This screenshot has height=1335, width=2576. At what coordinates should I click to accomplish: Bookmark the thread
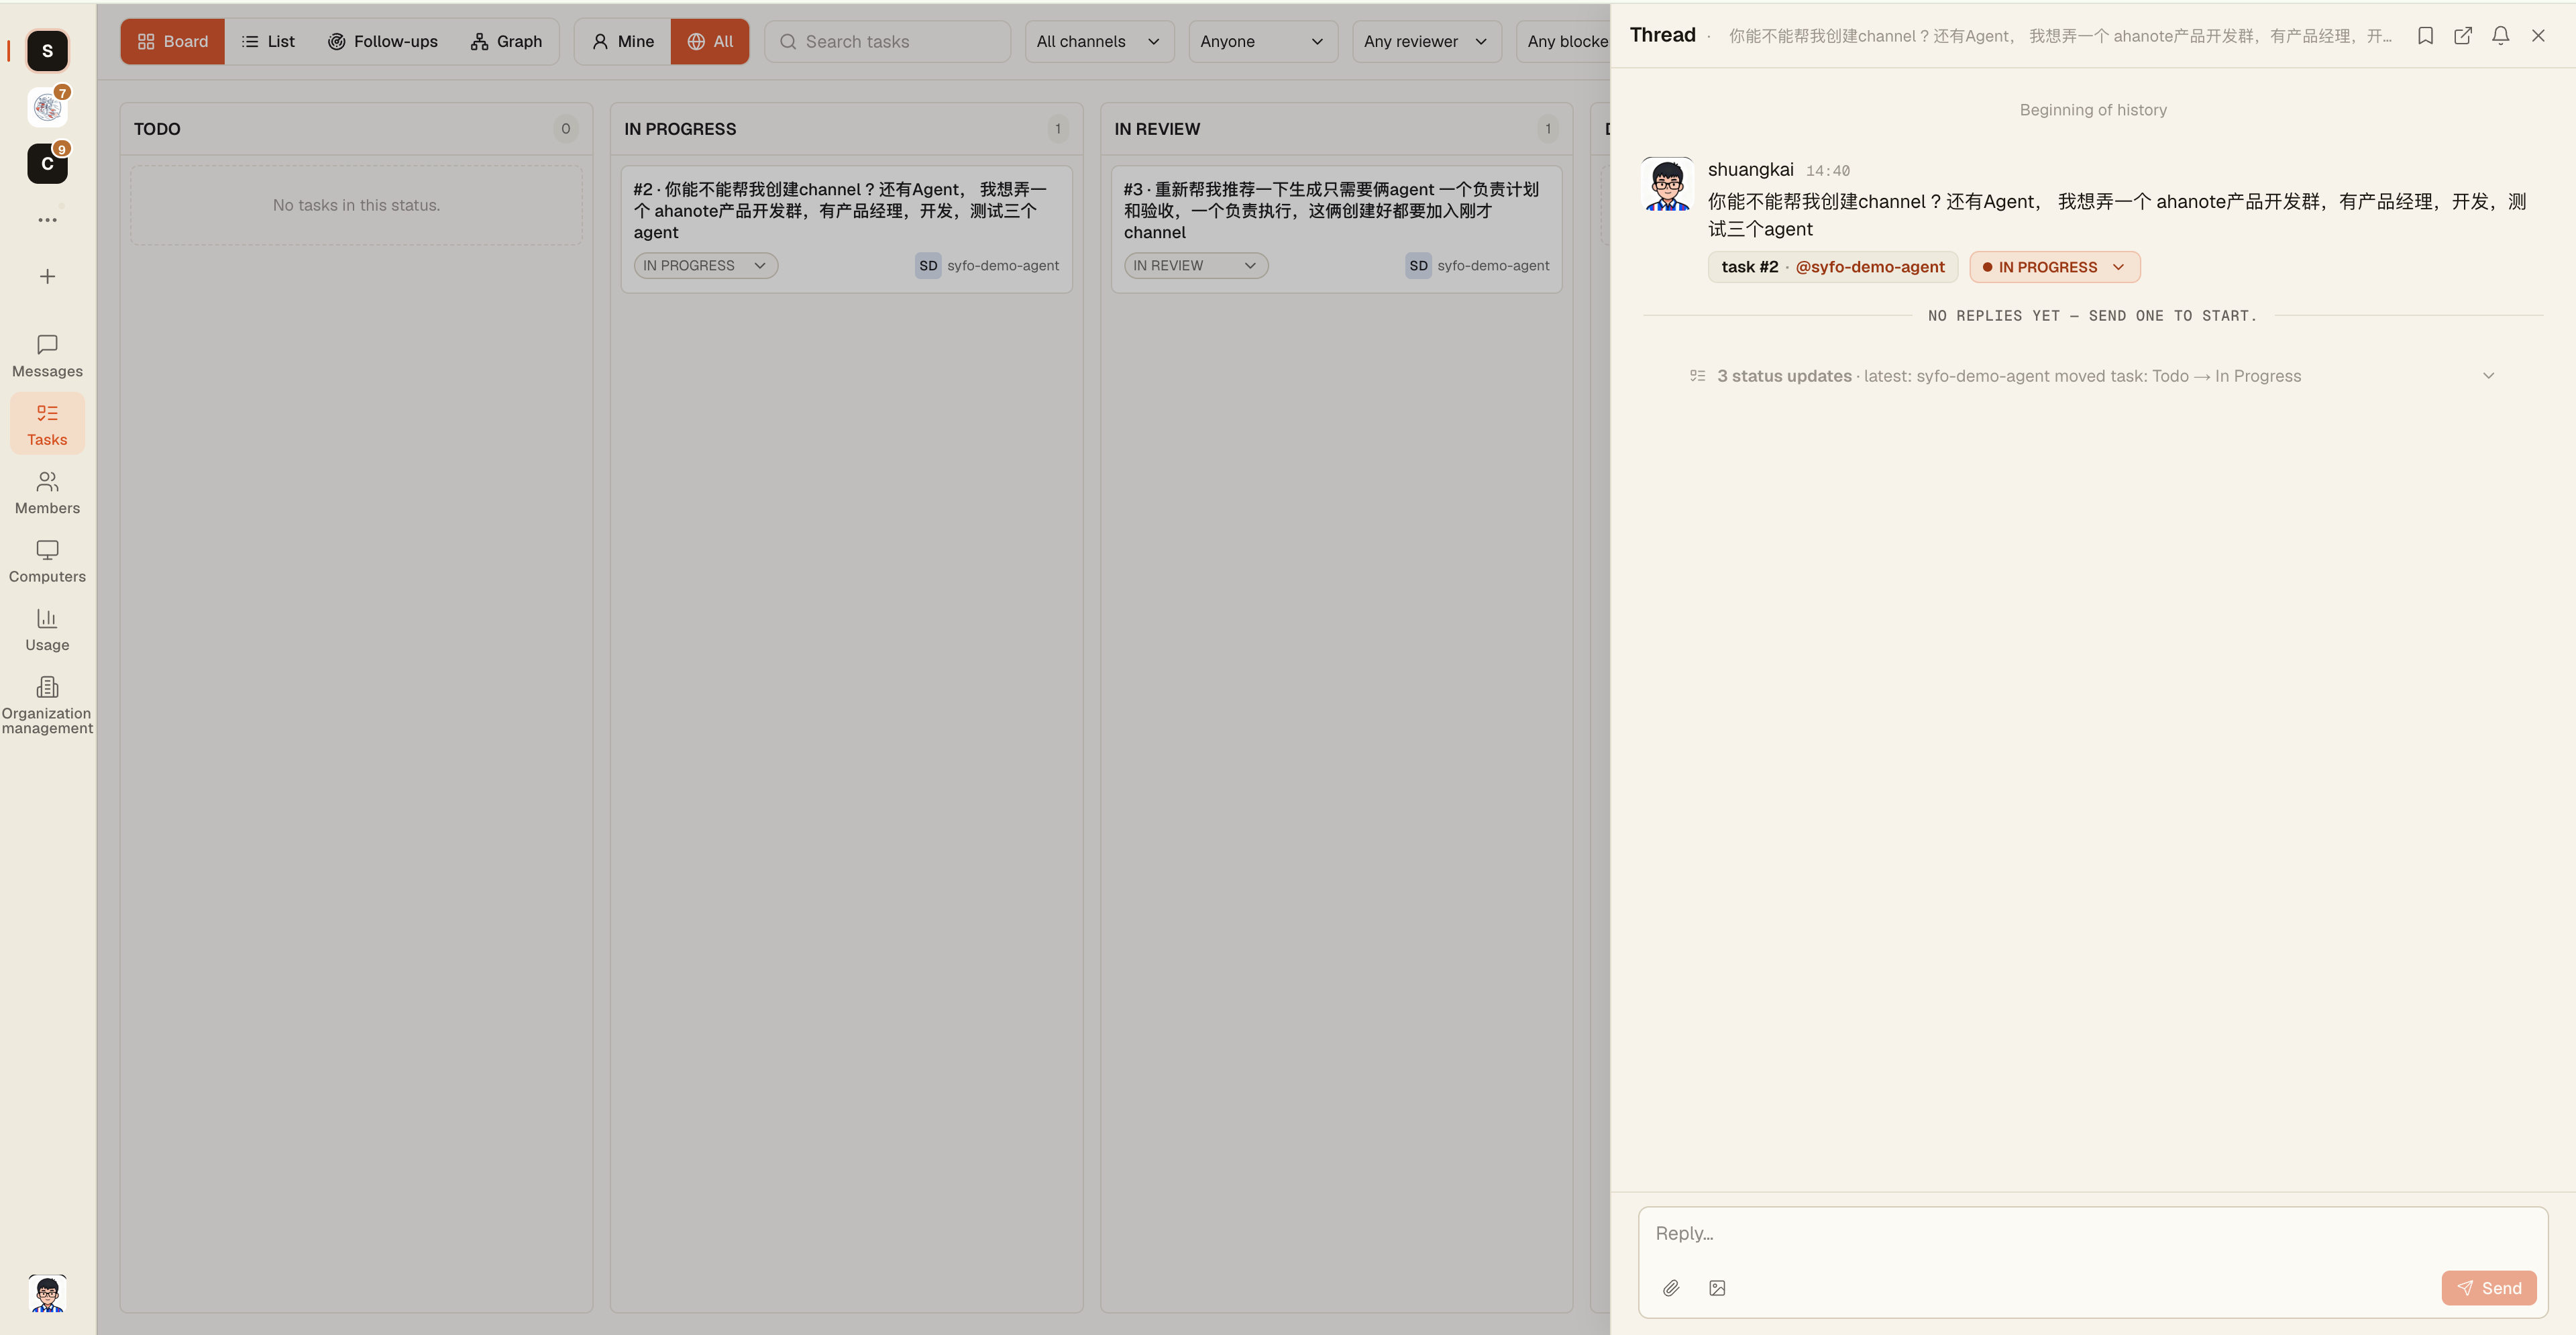click(2425, 36)
